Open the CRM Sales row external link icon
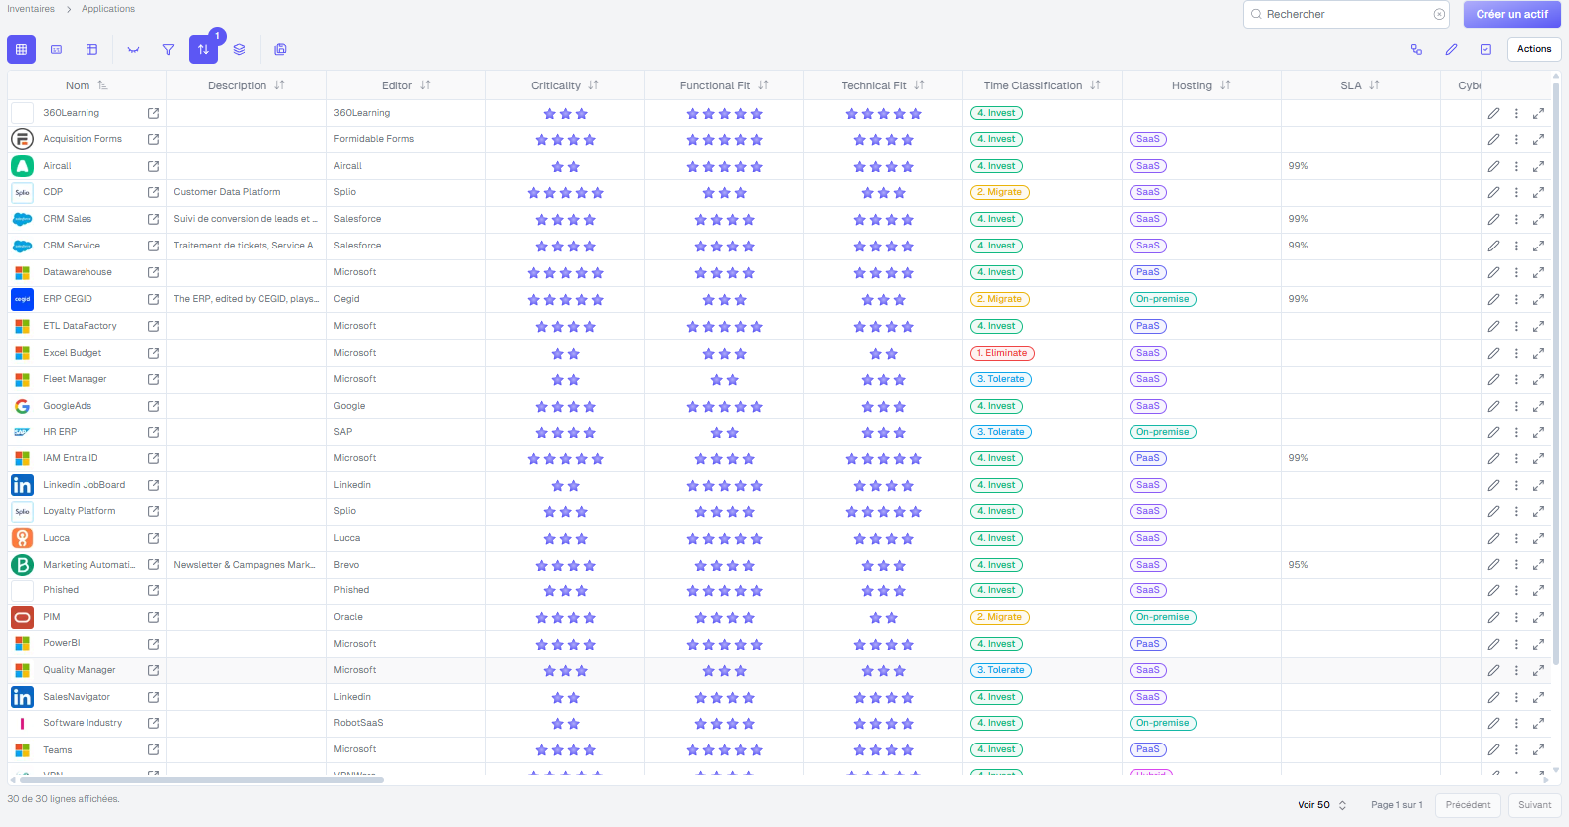 (153, 219)
